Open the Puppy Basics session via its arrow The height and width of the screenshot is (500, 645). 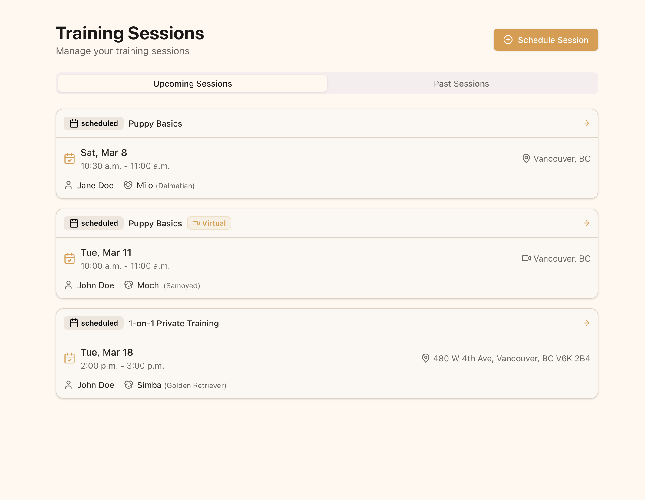(x=586, y=123)
